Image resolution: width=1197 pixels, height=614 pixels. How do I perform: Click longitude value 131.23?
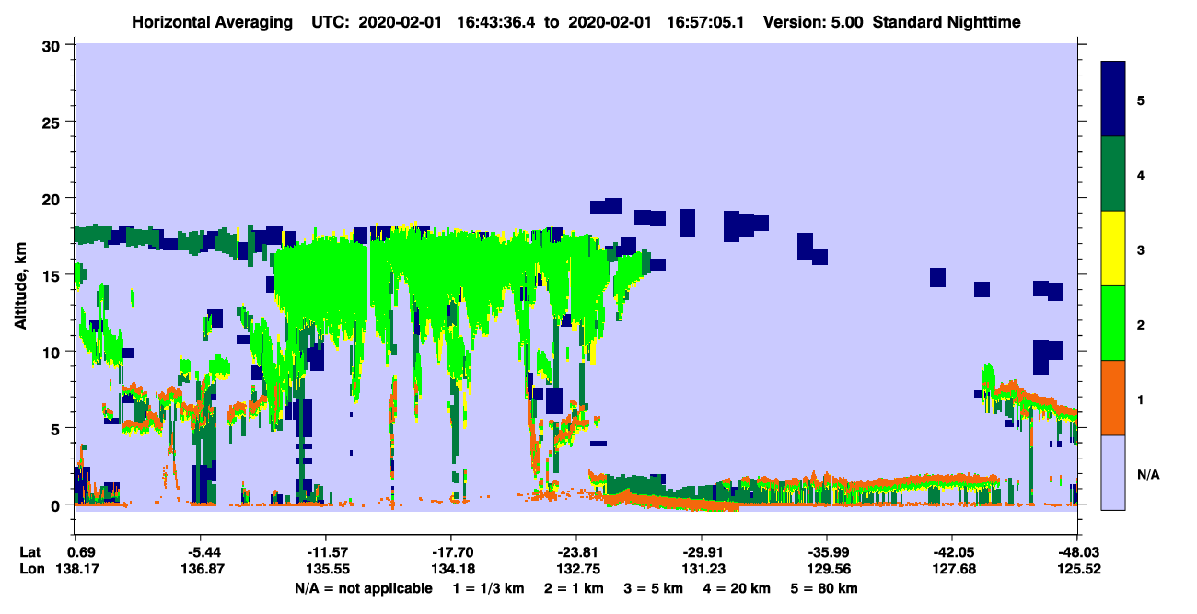coord(702,569)
